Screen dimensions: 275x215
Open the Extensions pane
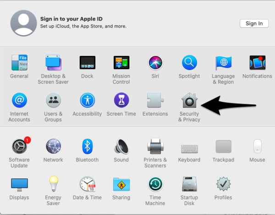[155, 100]
